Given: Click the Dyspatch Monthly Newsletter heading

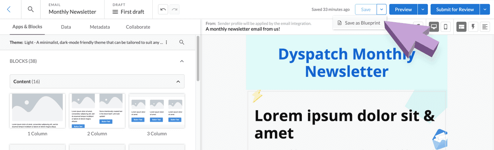Looking at the screenshot, I should click(346, 62).
